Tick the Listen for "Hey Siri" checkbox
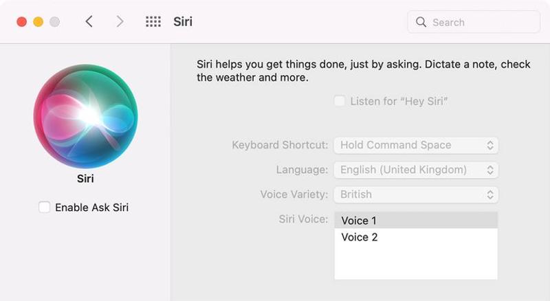 pyautogui.click(x=339, y=101)
